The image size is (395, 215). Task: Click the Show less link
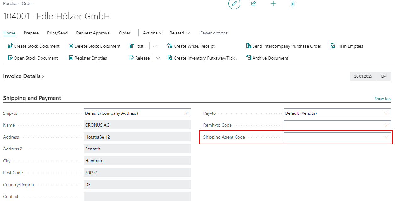pos(382,99)
